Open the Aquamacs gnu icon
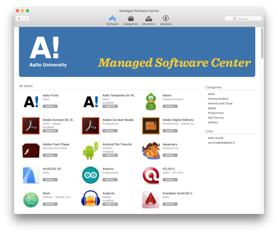 [x=151, y=151]
